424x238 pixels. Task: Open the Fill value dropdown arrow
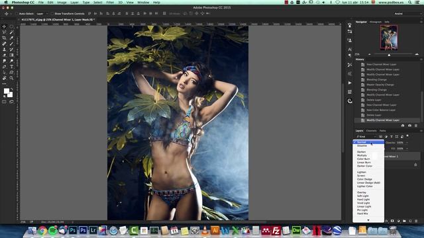tap(407, 148)
